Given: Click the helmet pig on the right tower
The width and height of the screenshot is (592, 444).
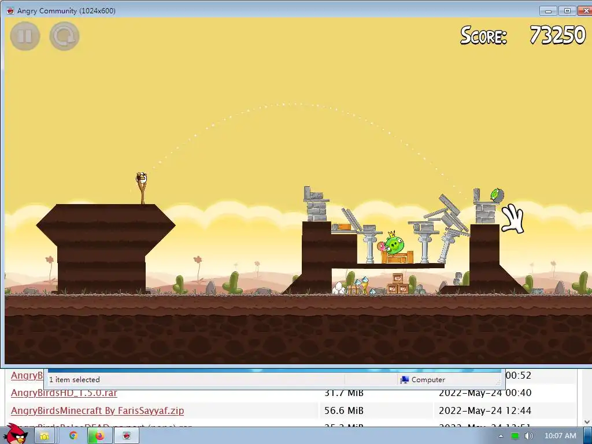Looking at the screenshot, I should (x=497, y=195).
